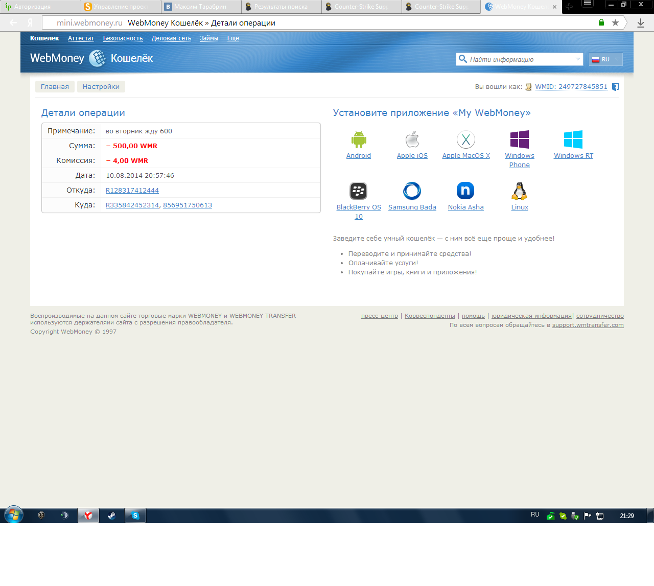Open new browser tab plus
The image size is (654, 586).
569,7
